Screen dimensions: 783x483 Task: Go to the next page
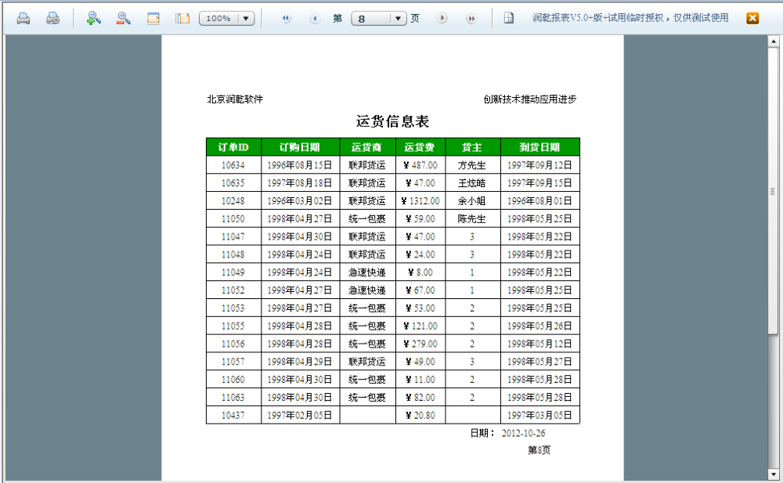click(442, 19)
